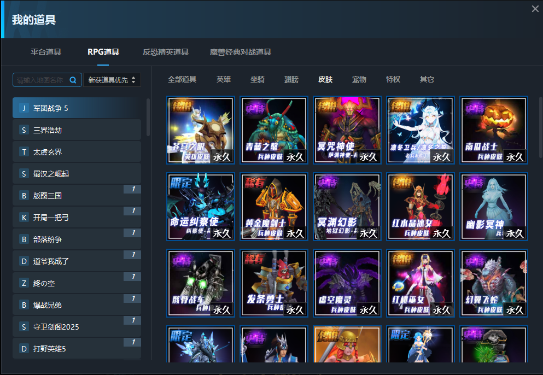
Task: Filter items by 英雄
Action: pos(223,79)
